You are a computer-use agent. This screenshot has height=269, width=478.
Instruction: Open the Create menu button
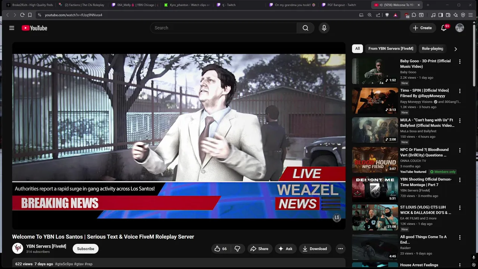422,28
